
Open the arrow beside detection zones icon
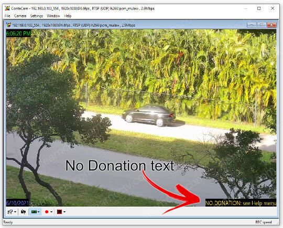(64, 212)
